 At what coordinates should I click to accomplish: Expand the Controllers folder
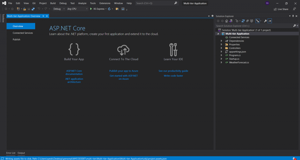click(x=221, y=48)
